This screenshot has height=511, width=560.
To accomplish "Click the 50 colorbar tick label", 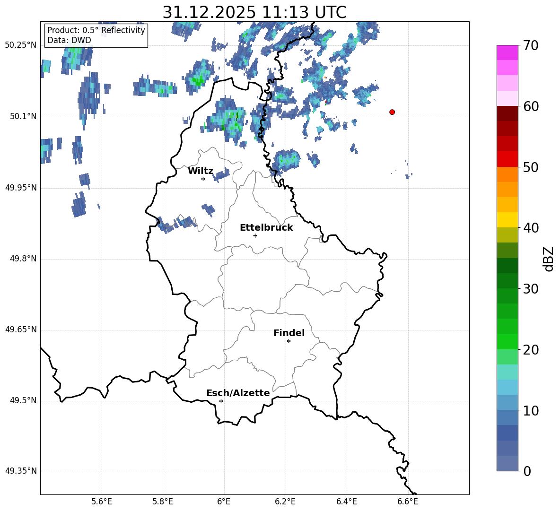I will pos(531,167).
